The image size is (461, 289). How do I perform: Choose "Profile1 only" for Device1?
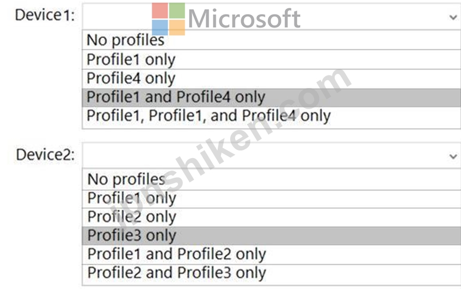[272, 59]
